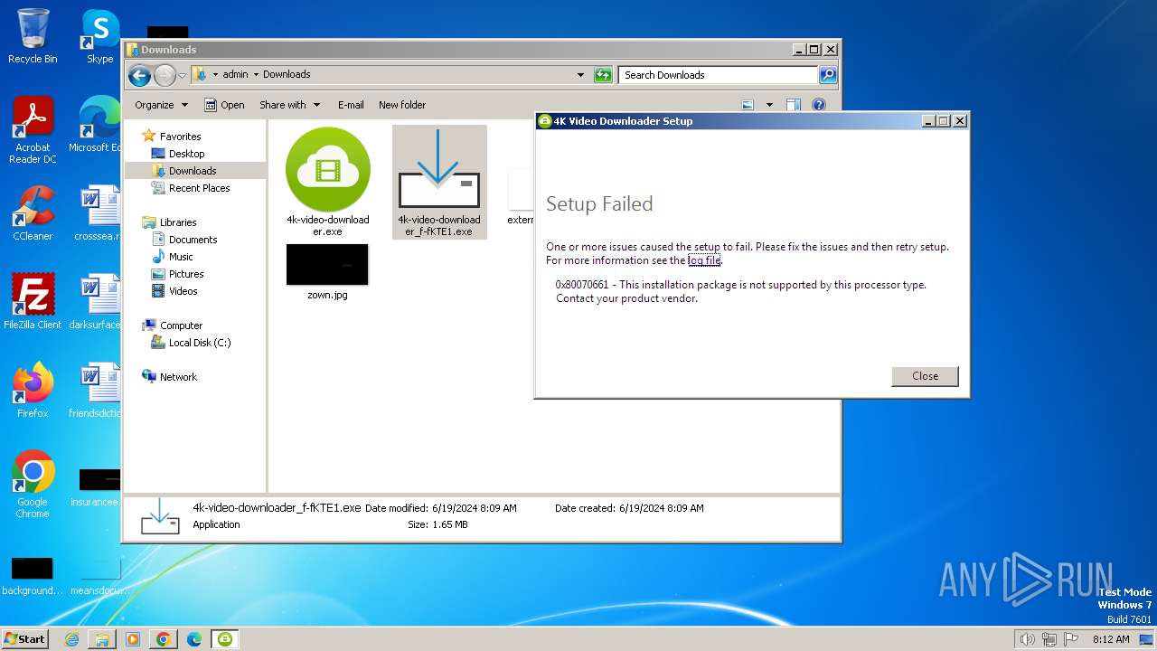
Task: Open Windows Explorer taskbar button
Action: tap(102, 639)
